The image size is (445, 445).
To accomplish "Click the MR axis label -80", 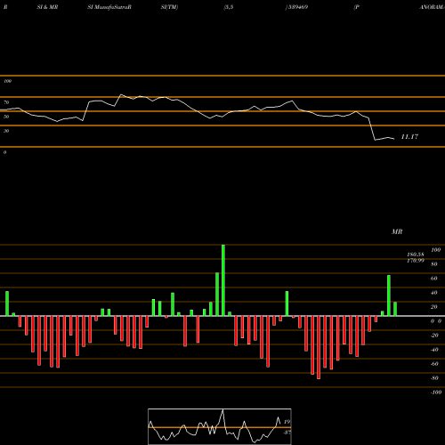I will pos(434,378).
